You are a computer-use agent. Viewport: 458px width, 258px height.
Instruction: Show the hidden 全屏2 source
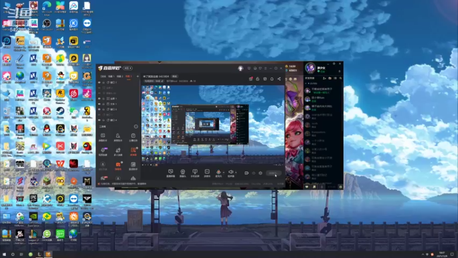point(99,88)
